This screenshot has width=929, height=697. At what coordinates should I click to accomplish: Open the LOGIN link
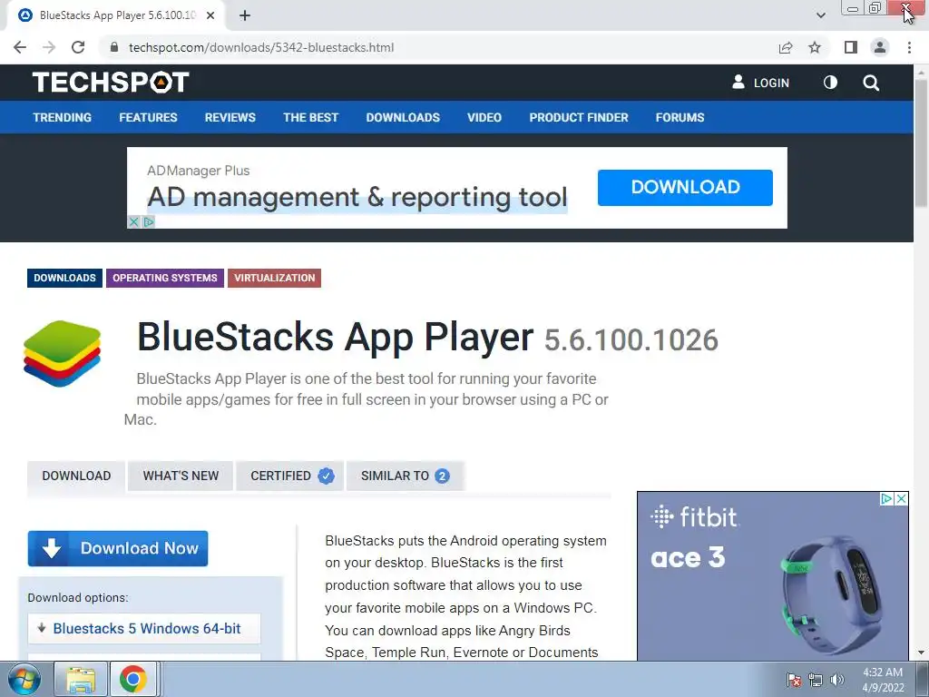771,83
